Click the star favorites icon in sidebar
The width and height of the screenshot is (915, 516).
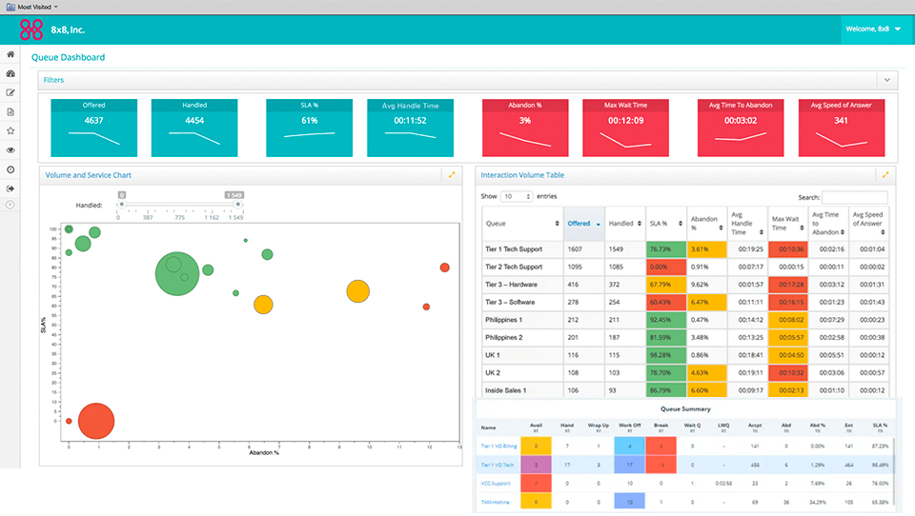tap(10, 130)
